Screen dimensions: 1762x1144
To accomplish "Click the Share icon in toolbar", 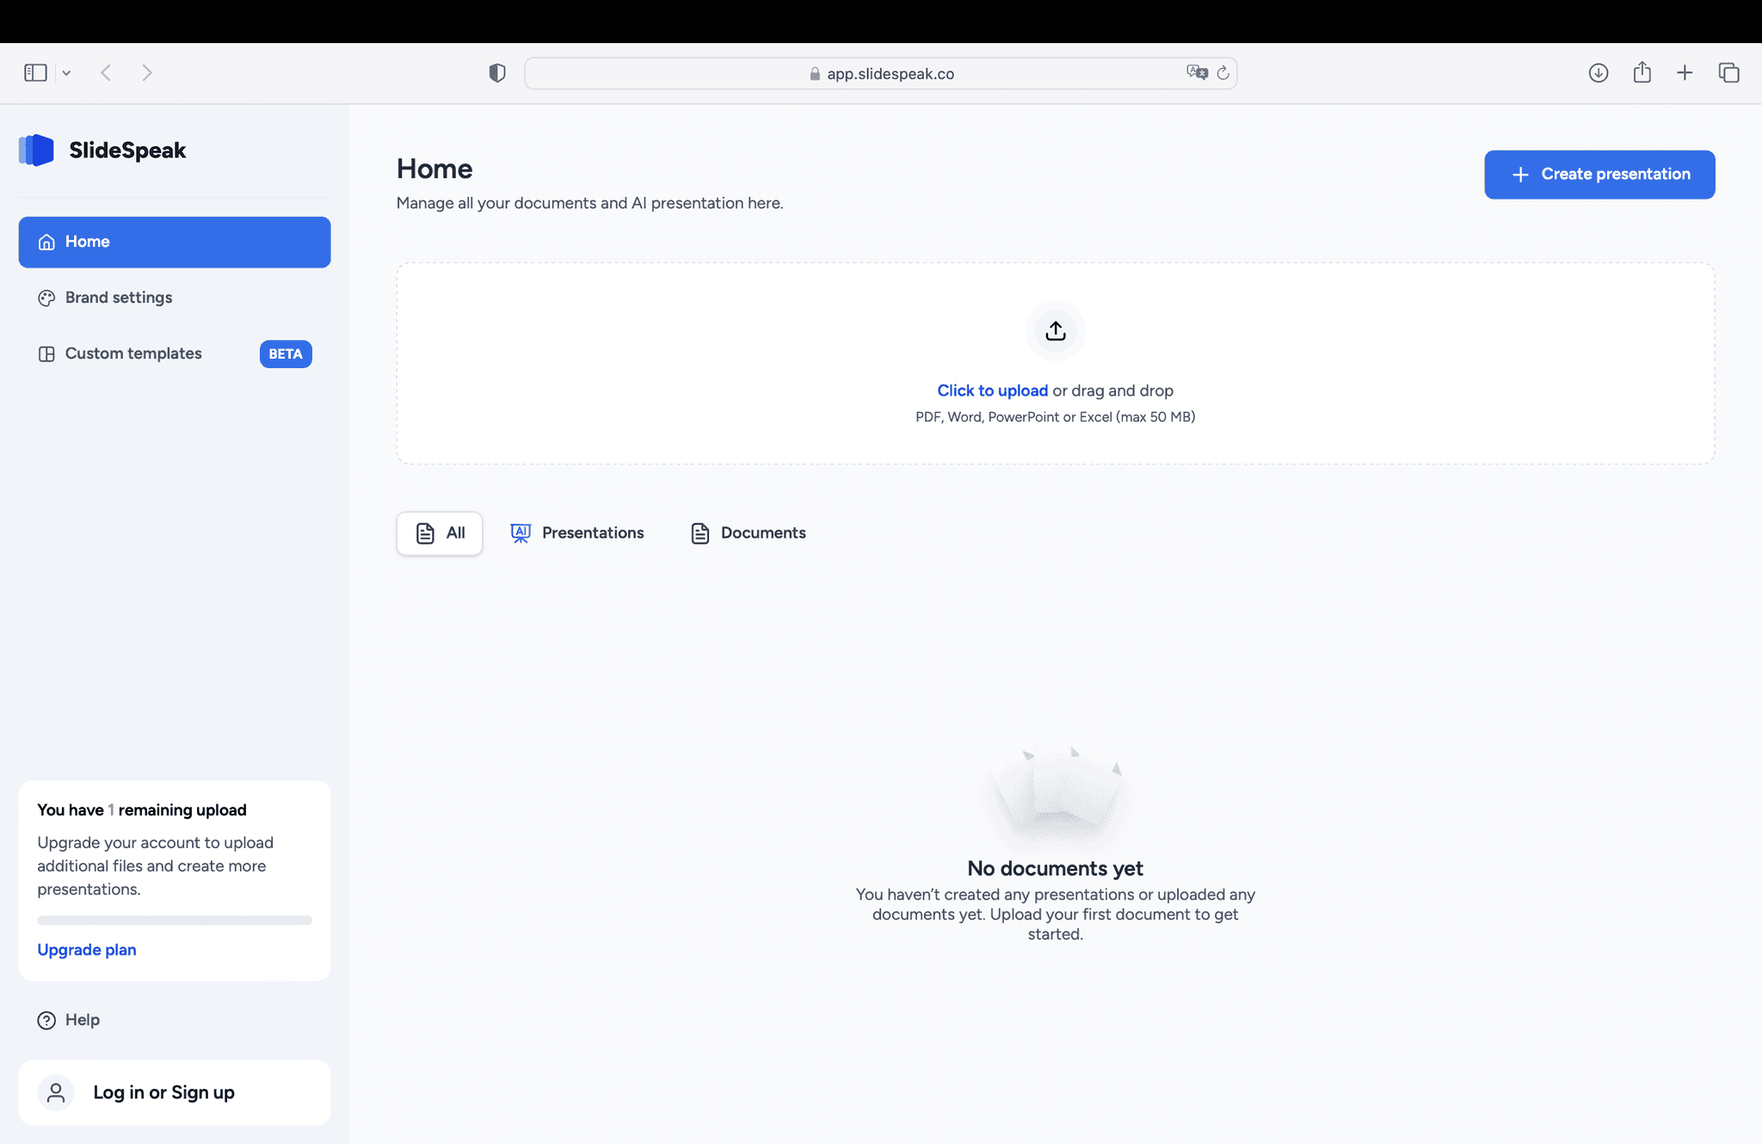I will point(1642,73).
